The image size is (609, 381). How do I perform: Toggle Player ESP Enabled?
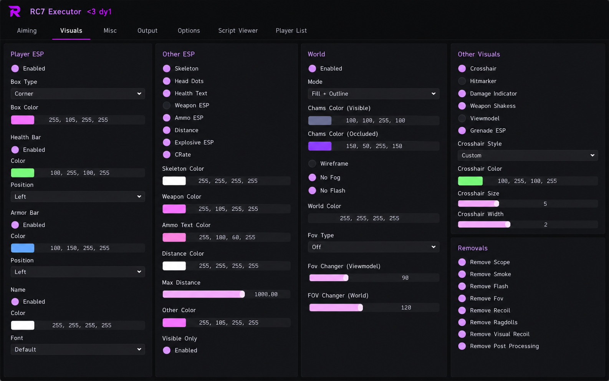pos(15,68)
